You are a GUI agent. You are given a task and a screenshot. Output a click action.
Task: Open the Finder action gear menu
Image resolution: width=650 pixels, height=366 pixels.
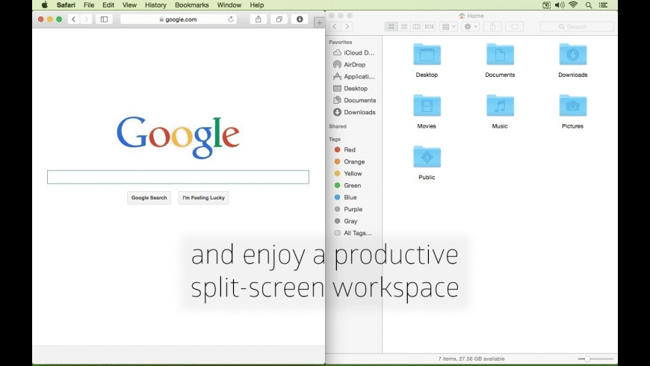471,27
